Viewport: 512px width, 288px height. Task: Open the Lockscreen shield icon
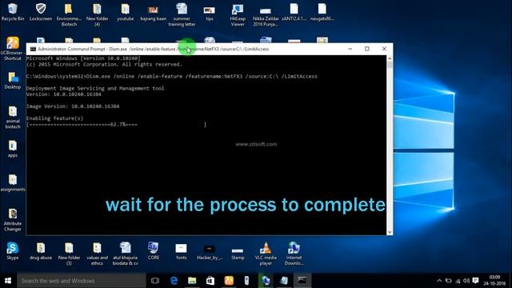(41, 12)
